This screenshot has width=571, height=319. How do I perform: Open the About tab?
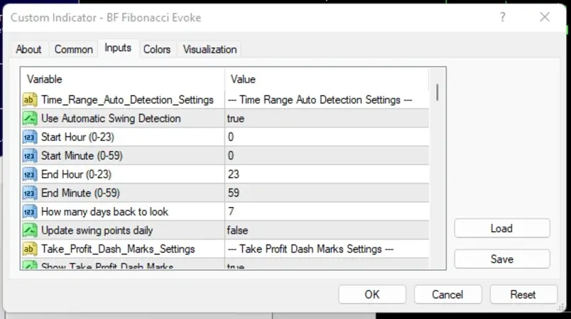28,50
